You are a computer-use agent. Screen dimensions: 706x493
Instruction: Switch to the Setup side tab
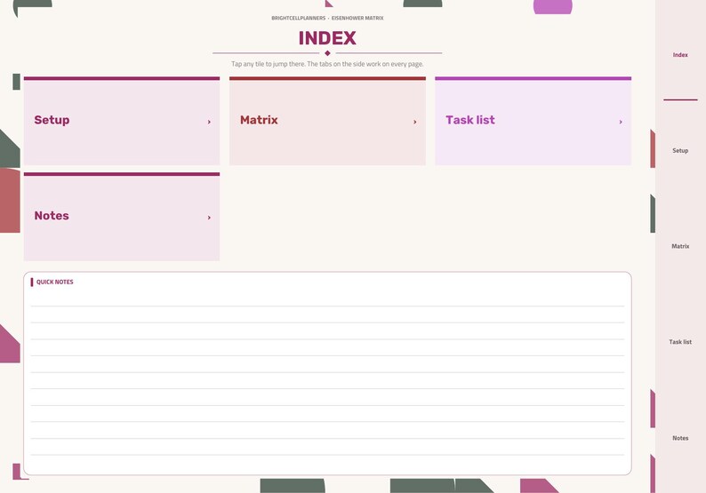coord(680,151)
